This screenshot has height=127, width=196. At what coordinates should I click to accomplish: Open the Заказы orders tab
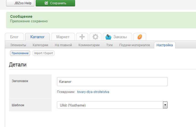pyautogui.click(x=117, y=37)
